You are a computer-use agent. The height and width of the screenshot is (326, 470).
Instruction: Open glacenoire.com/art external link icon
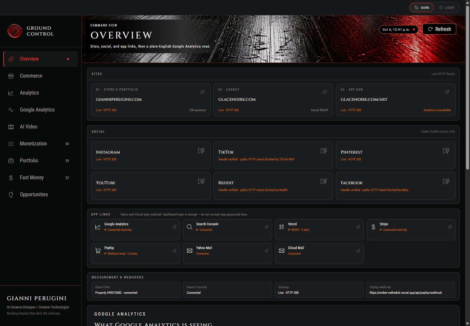pyautogui.click(x=447, y=92)
